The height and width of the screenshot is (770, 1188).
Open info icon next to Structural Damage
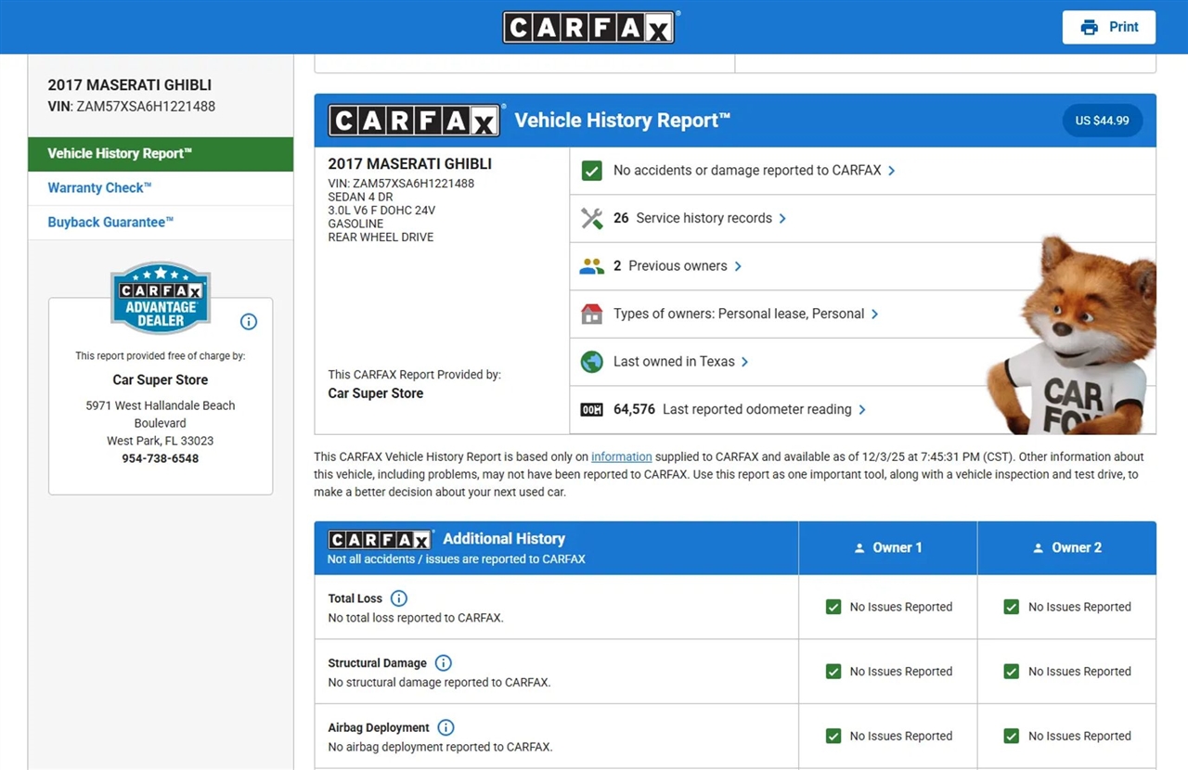(x=443, y=663)
